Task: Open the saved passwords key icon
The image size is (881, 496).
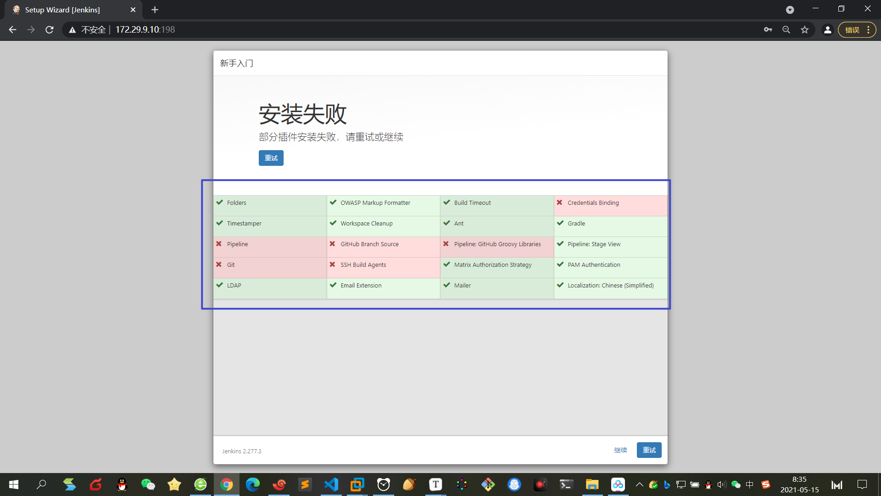Action: click(x=768, y=30)
